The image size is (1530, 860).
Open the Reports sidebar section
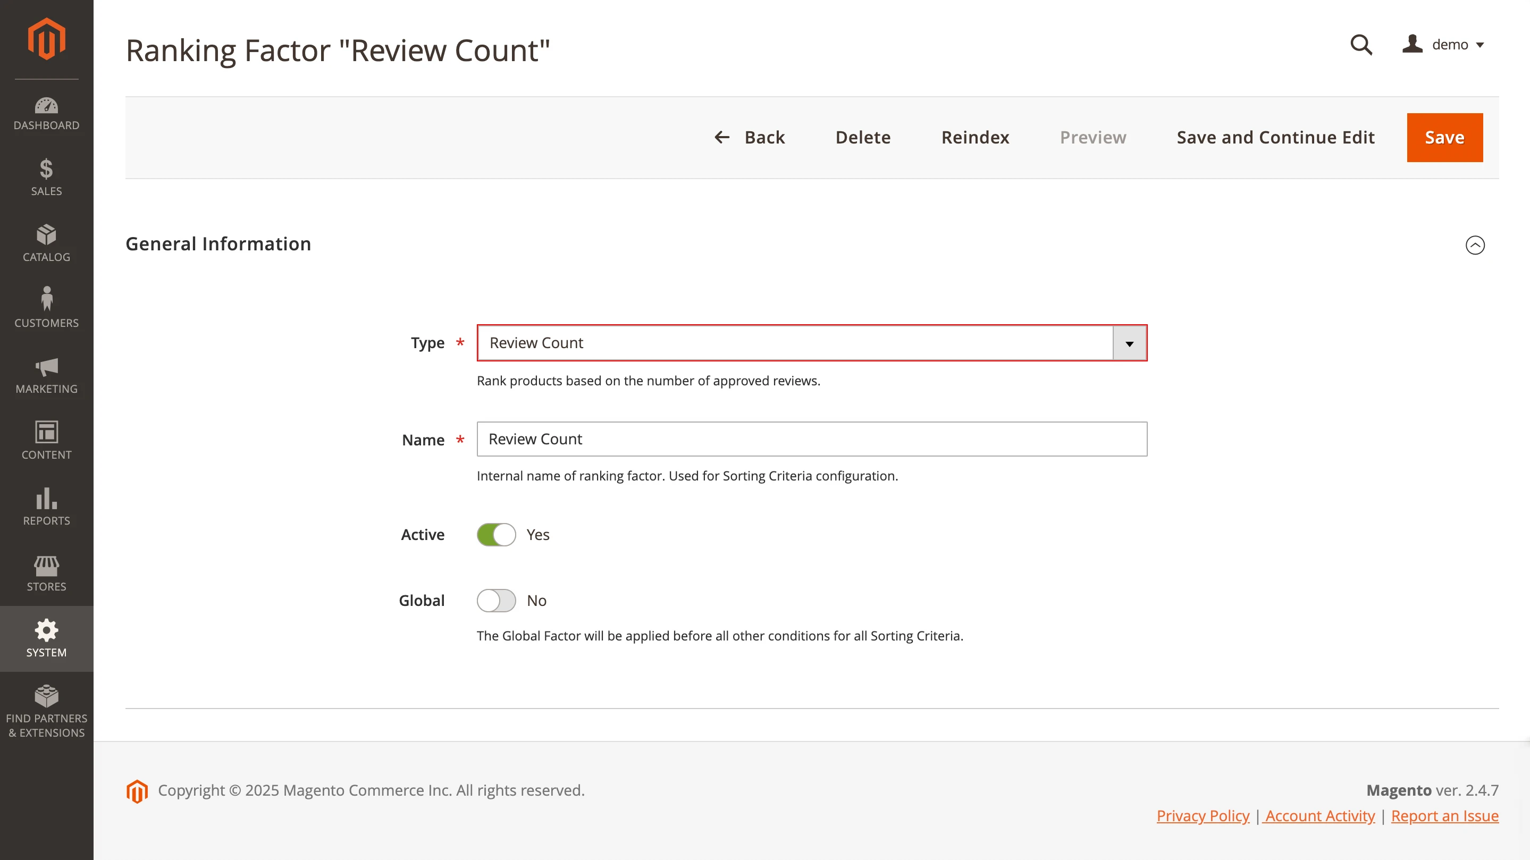tap(46, 507)
